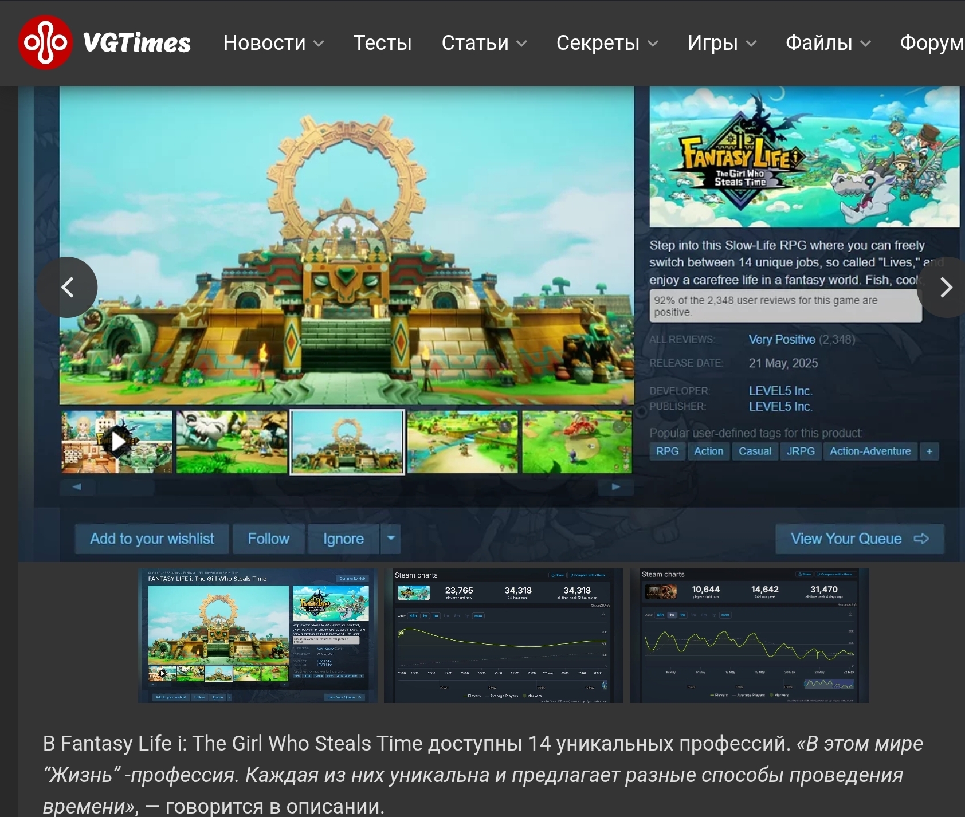Click the Follow button
This screenshot has width=965, height=817.
[269, 539]
